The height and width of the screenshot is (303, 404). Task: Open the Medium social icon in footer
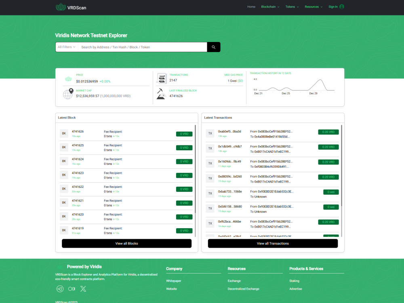pos(72,289)
